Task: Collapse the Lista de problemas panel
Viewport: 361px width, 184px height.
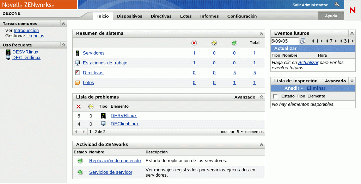Action: click(261, 97)
